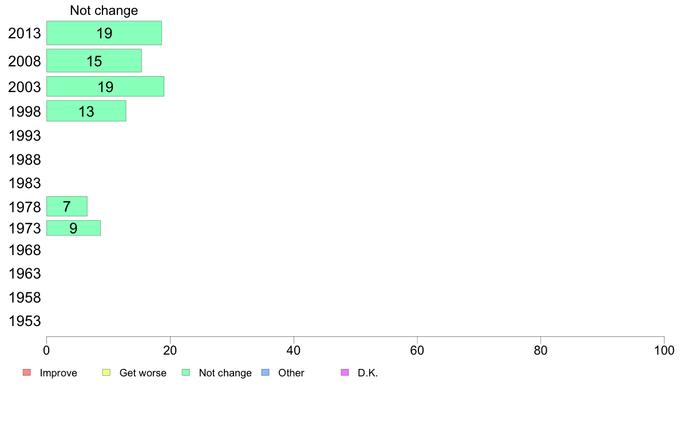Image resolution: width=680 pixels, height=421 pixels.
Task: Click the 1953 year label
Action: 25,321
